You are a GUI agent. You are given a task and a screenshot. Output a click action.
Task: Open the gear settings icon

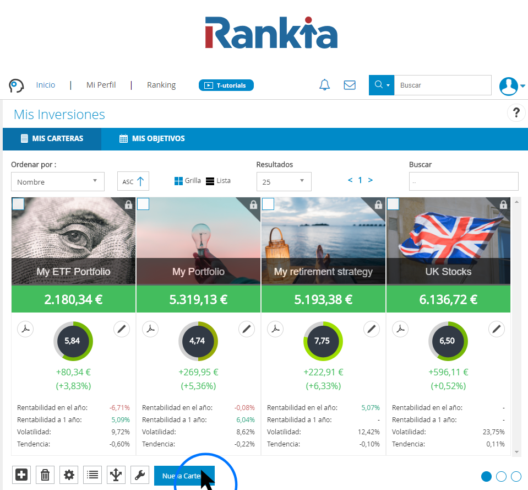(x=69, y=475)
